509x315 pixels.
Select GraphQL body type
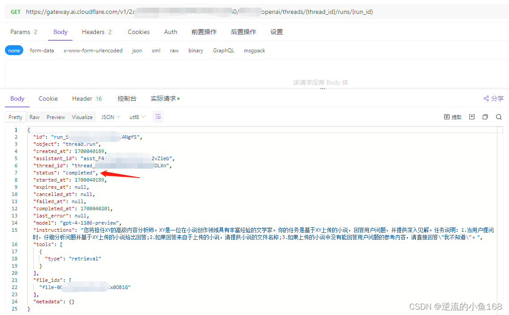click(x=223, y=50)
